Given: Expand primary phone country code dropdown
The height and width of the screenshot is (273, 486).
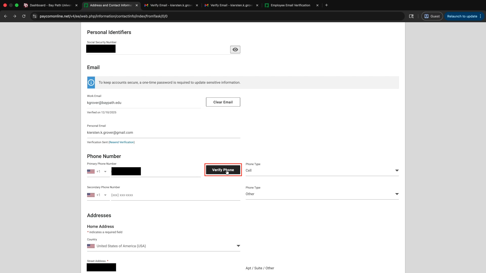Looking at the screenshot, I should click(x=105, y=172).
